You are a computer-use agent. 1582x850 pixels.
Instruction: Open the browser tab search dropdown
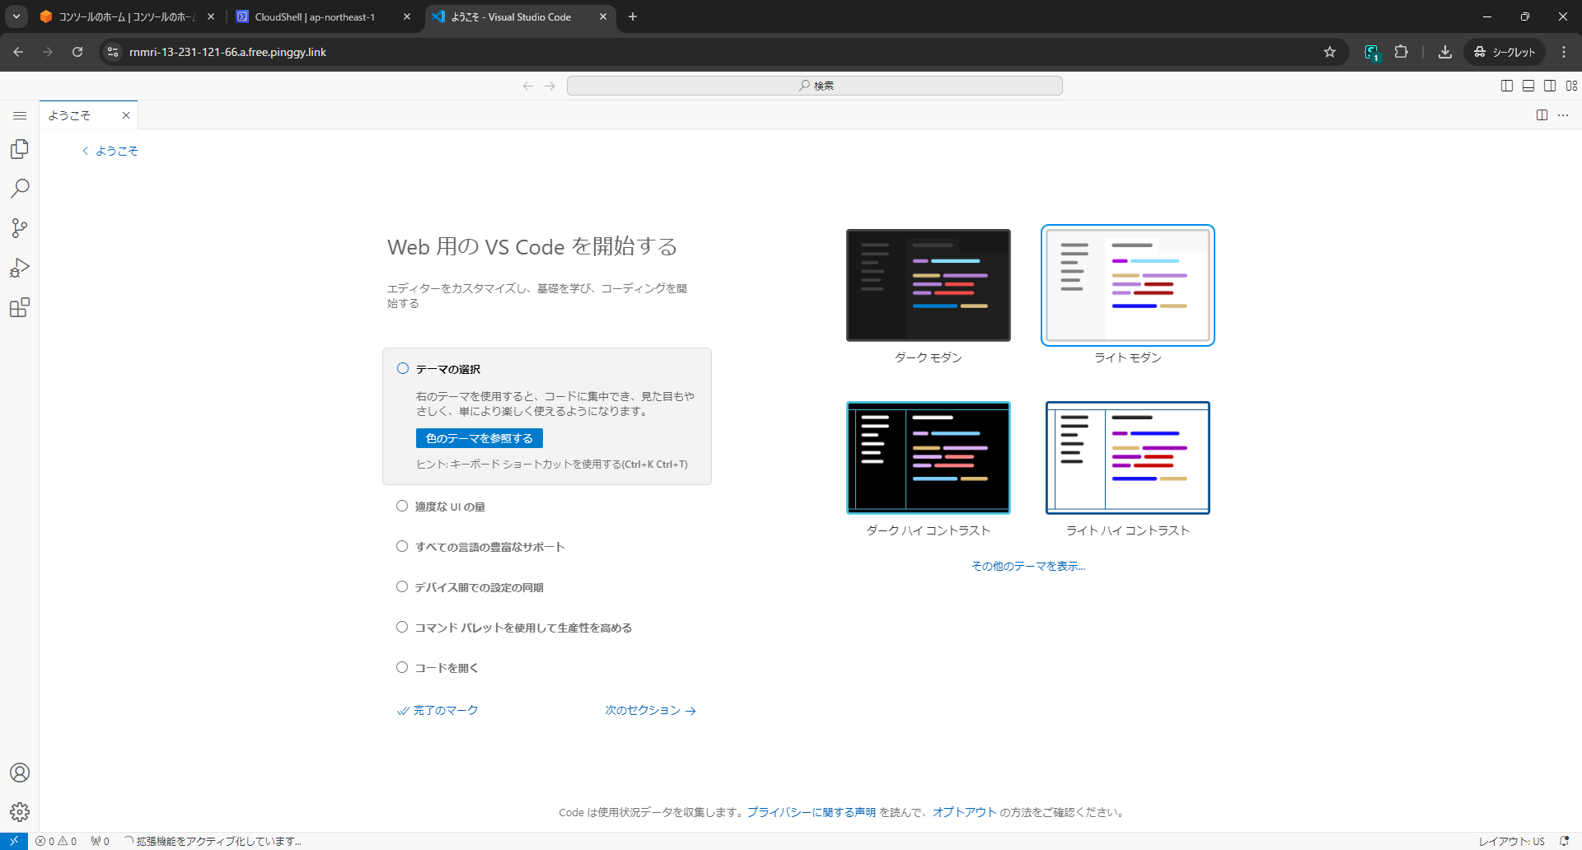(16, 16)
